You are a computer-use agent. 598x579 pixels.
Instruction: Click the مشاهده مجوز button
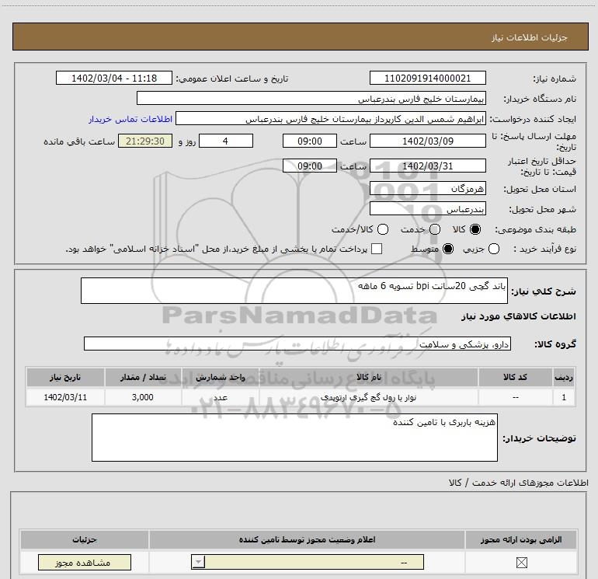coord(85,562)
